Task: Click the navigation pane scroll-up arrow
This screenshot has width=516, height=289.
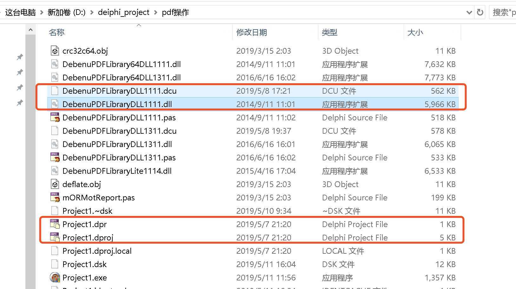Action: (30, 30)
